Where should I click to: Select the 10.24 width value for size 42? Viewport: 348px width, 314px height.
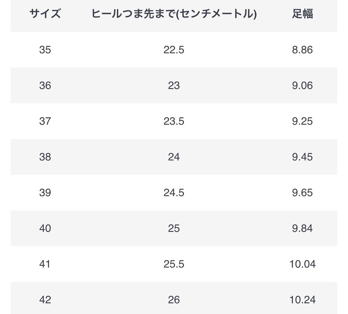pyautogui.click(x=302, y=300)
